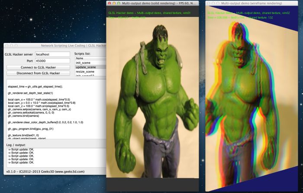The image size is (303, 193).
Task: Click the line gh_renderer.set_depth_test_state(1) in the script editor
Action: point(30,93)
